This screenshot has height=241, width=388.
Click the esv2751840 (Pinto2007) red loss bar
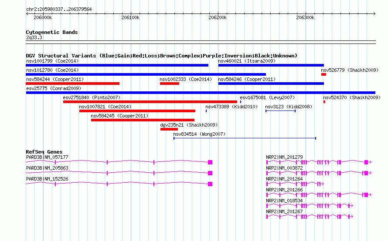click(150, 102)
